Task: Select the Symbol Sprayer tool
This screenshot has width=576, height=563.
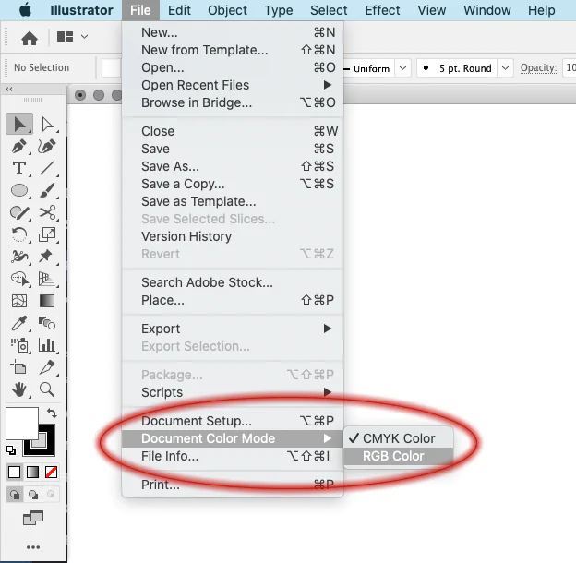Action: tap(19, 345)
